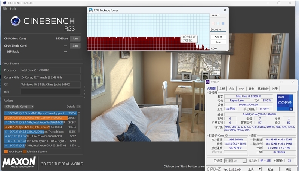Click the 工具 button in CPU-Z
The image size is (299, 171).
(251, 169)
